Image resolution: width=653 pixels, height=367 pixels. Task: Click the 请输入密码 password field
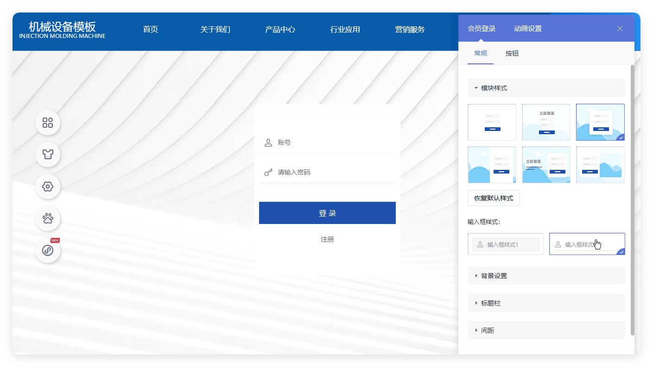[x=334, y=173]
